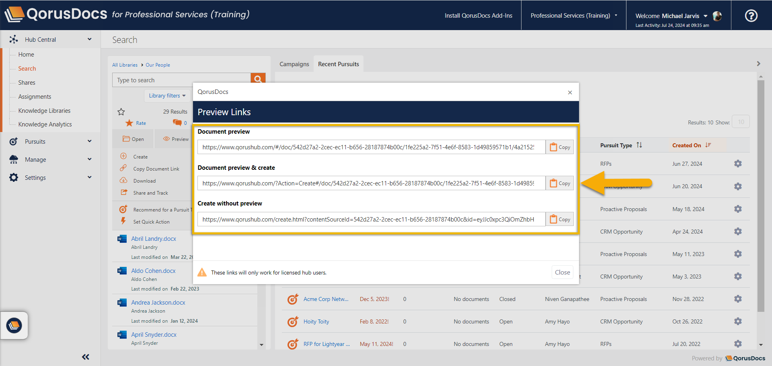Open Shares in sidebar
Screen dimensions: 772x366
click(x=27, y=82)
